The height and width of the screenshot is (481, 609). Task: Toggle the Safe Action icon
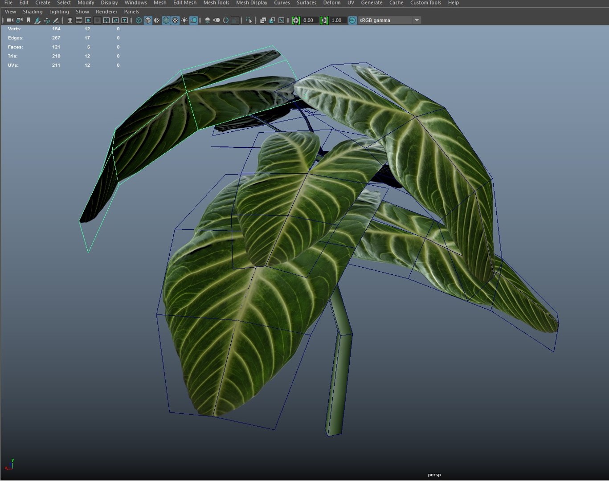(115, 20)
